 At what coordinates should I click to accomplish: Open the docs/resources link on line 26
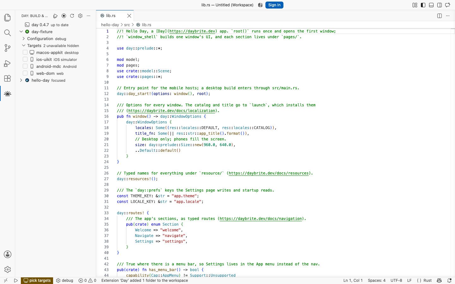269,173
